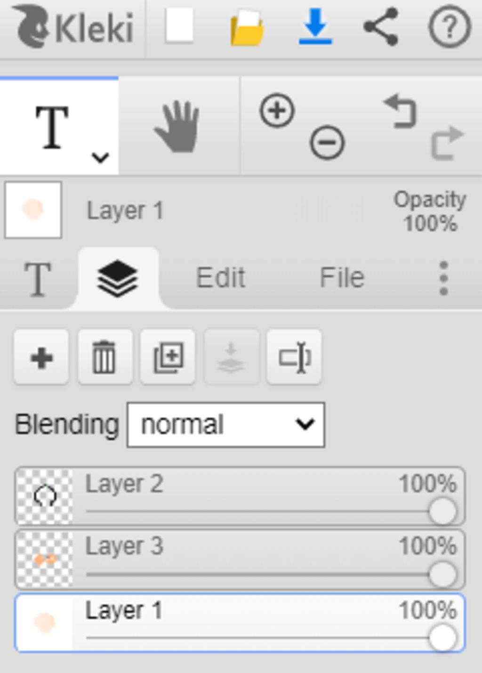Click Layer 2 opacity slider handle
Viewport: 482px width, 673px height.
[x=443, y=512]
